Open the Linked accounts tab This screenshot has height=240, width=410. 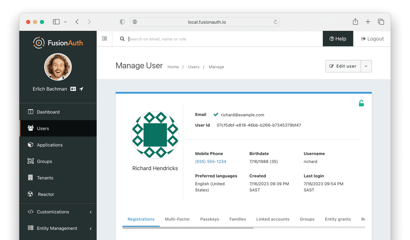(273, 219)
